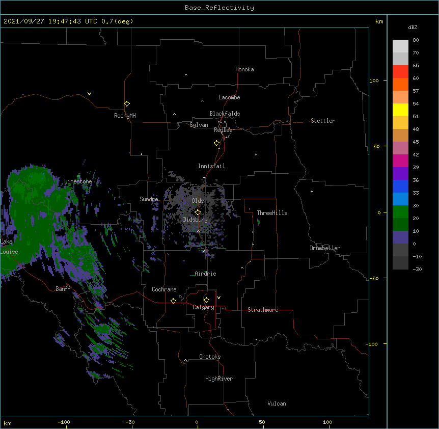Click the Stettler town label
Viewport: 439px width, 429px height.
[x=323, y=121]
